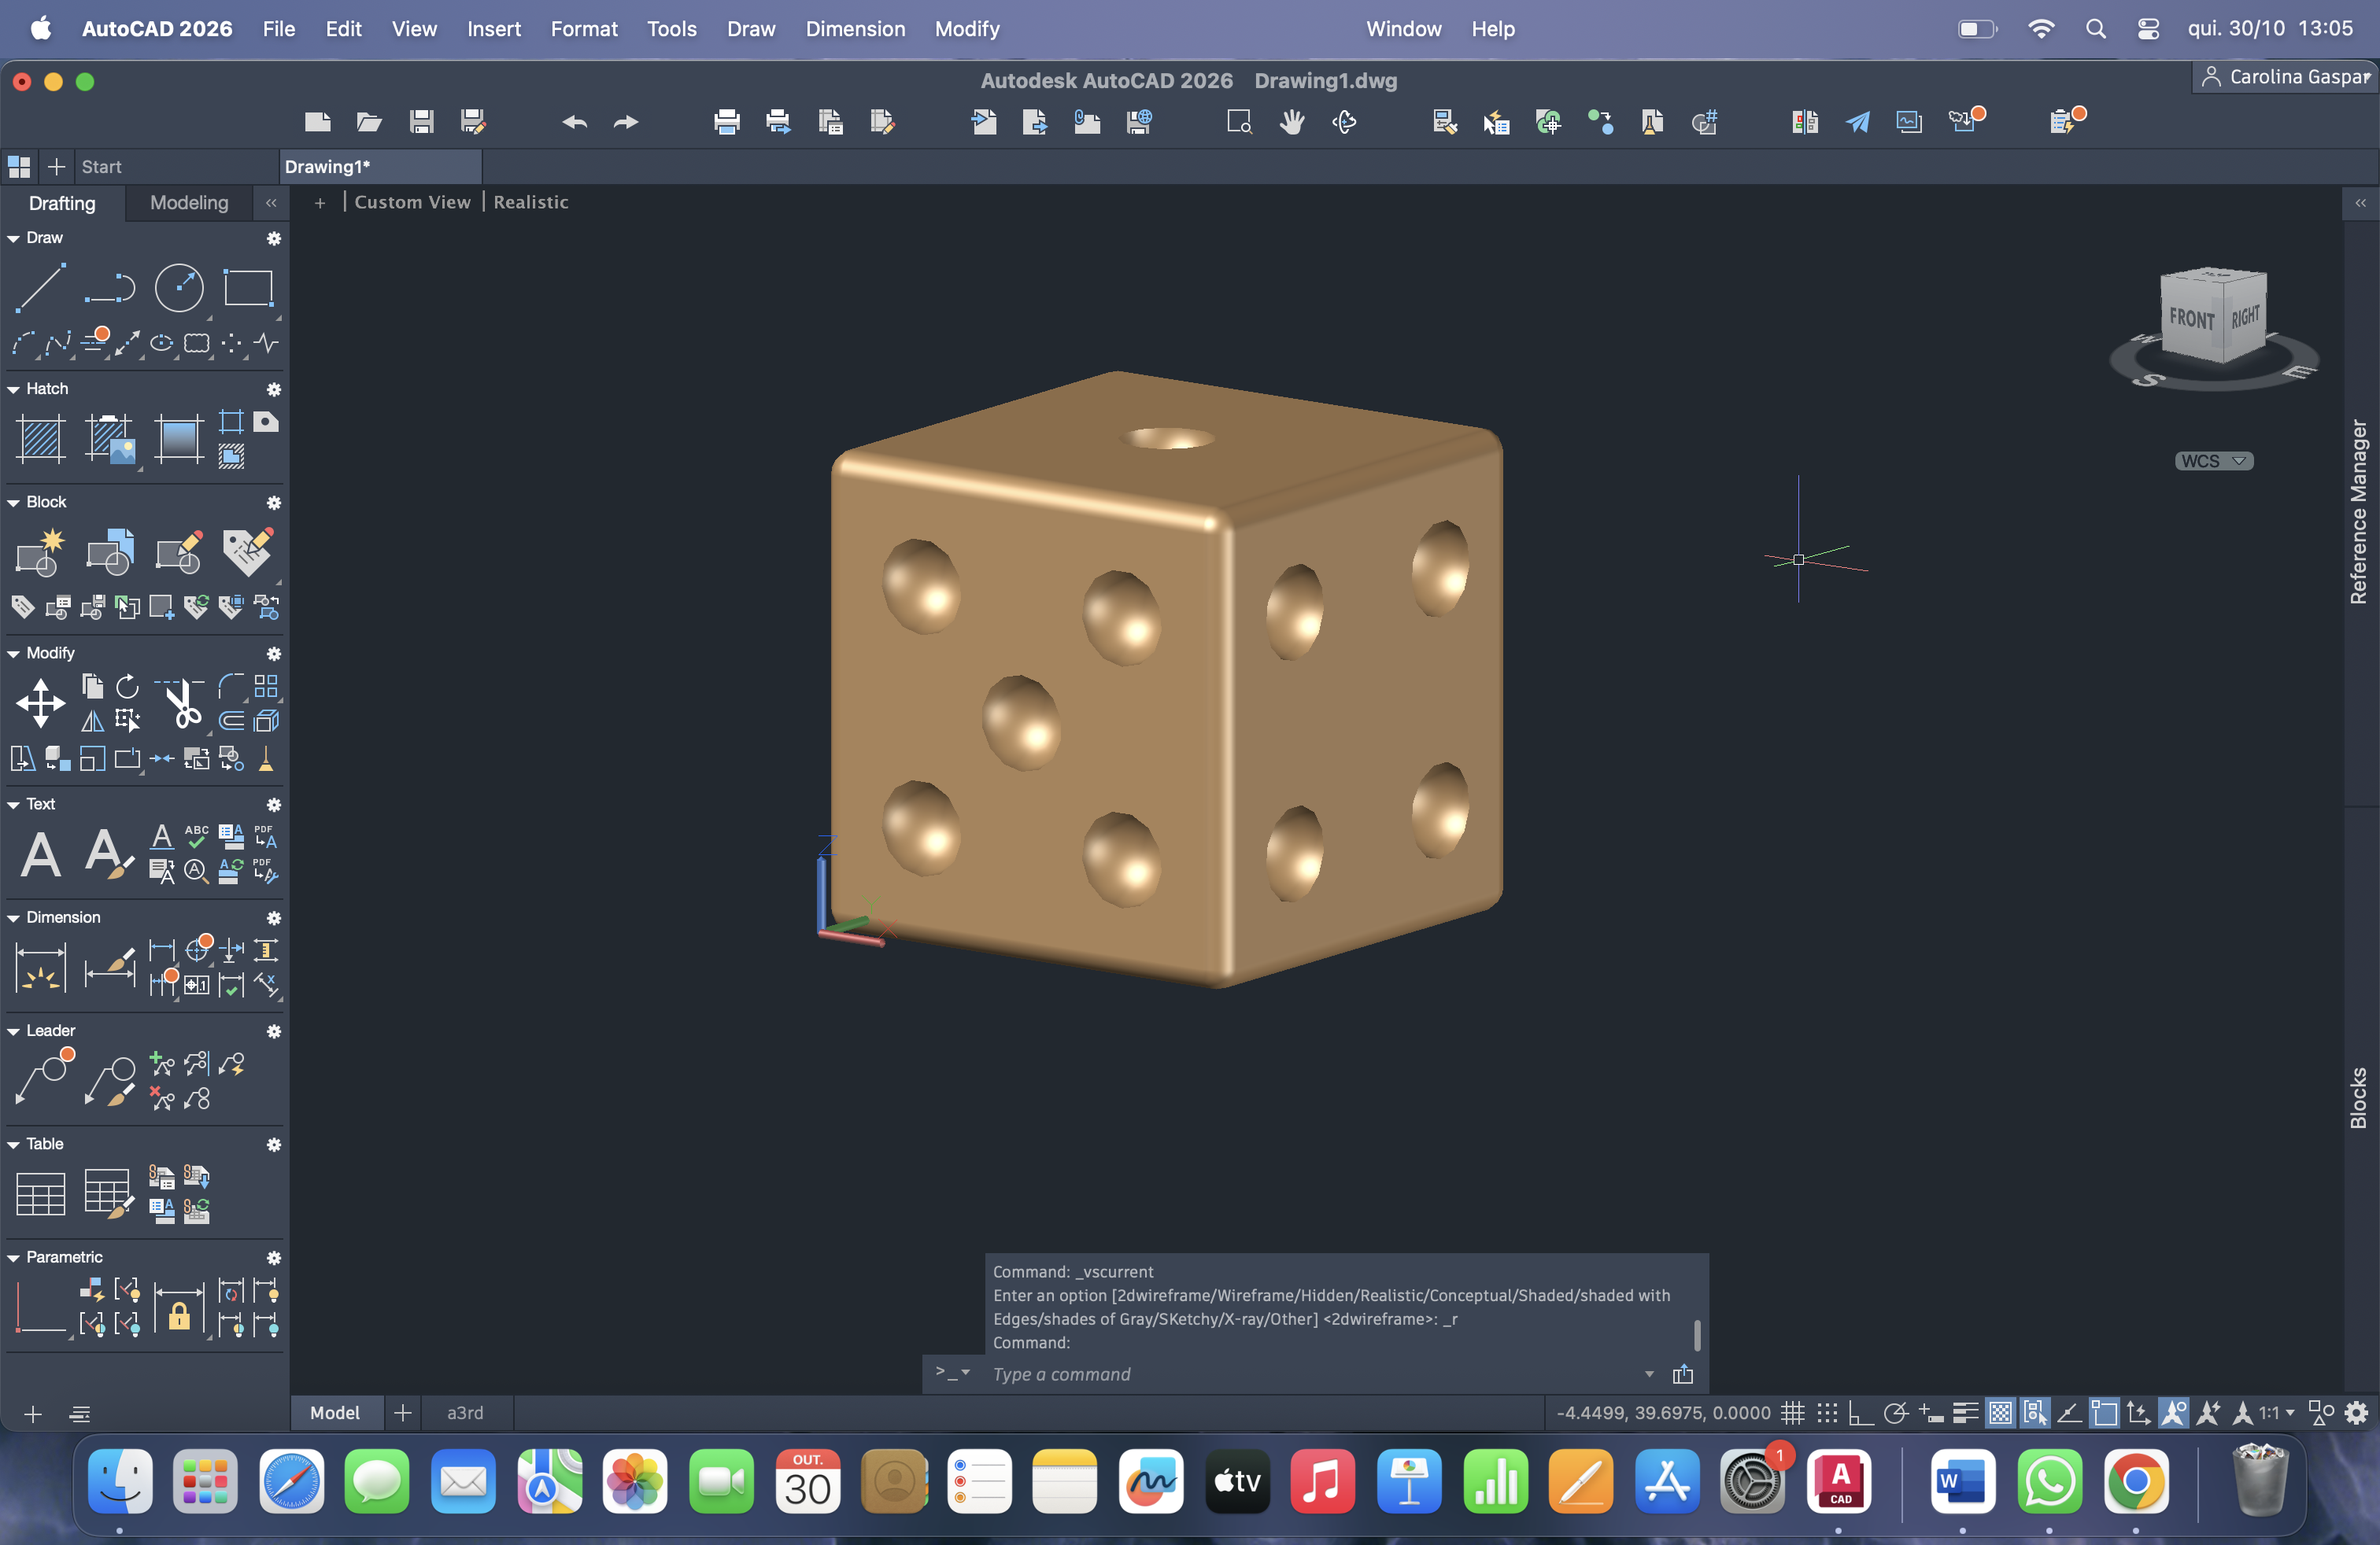The width and height of the screenshot is (2380, 1545).
Task: Open the WCS coordinate system dropdown
Action: 2214,461
